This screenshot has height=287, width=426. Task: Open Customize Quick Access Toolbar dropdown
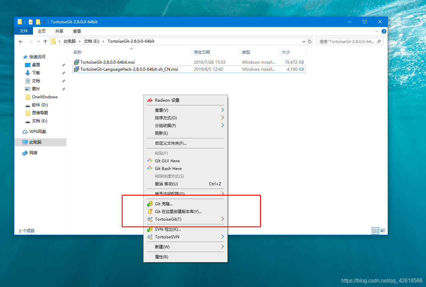pos(44,22)
